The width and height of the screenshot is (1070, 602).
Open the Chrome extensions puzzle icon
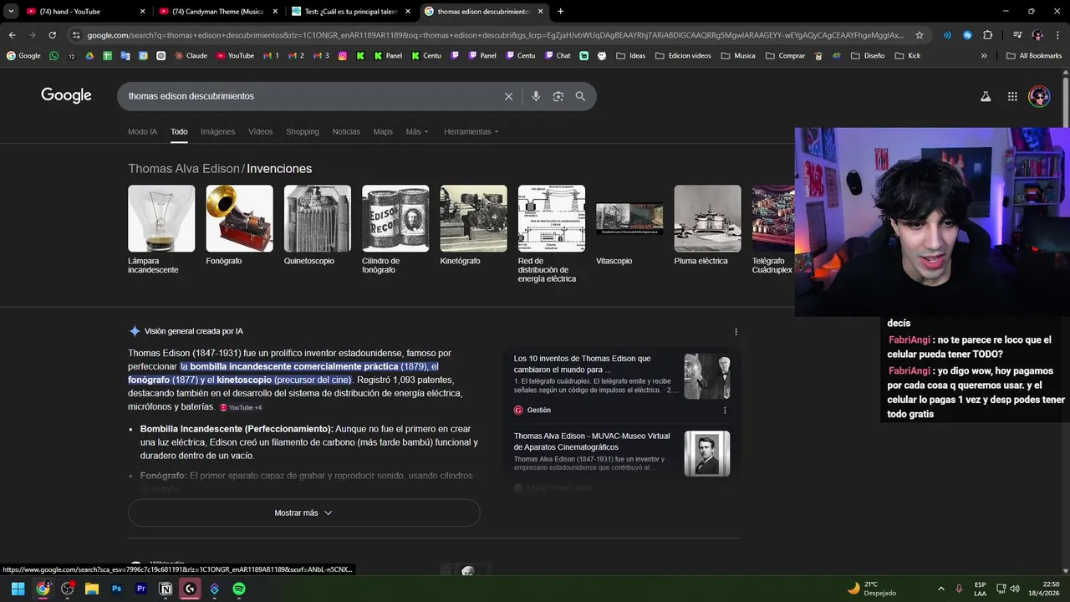tap(988, 35)
